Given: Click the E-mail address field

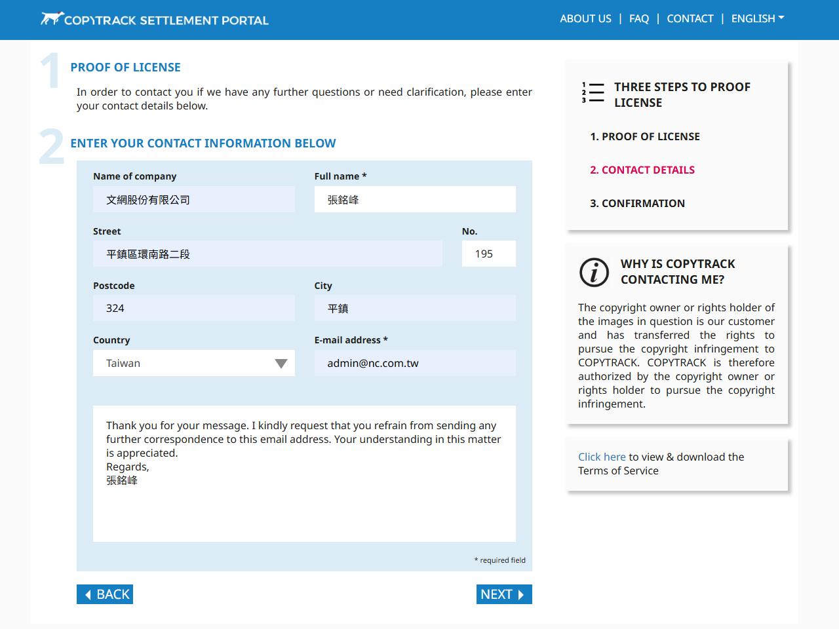Looking at the screenshot, I should point(415,363).
